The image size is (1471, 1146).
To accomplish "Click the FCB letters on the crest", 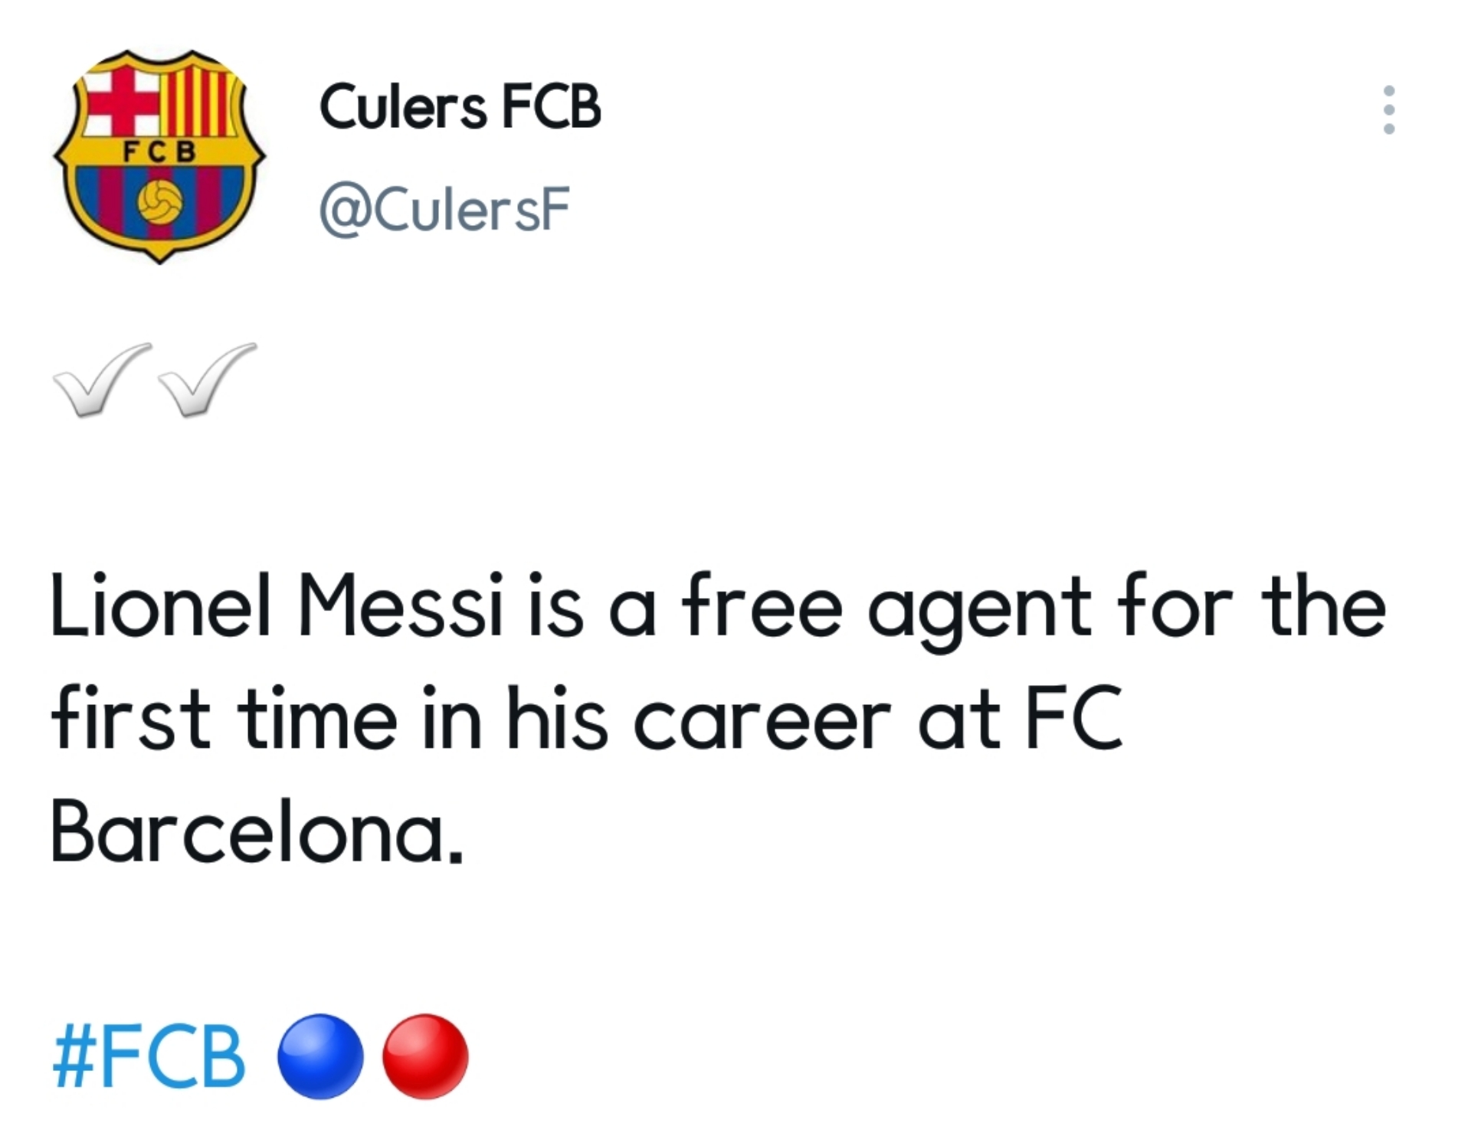I will (x=159, y=151).
